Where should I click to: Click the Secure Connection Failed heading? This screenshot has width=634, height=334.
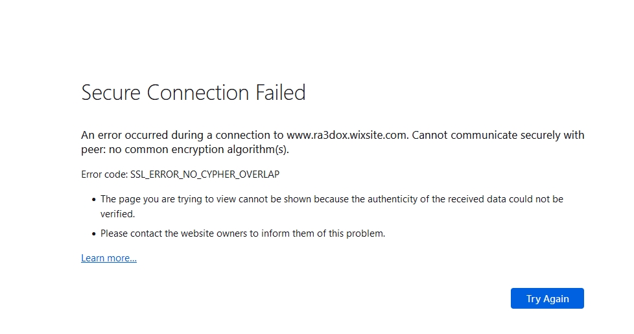[193, 93]
